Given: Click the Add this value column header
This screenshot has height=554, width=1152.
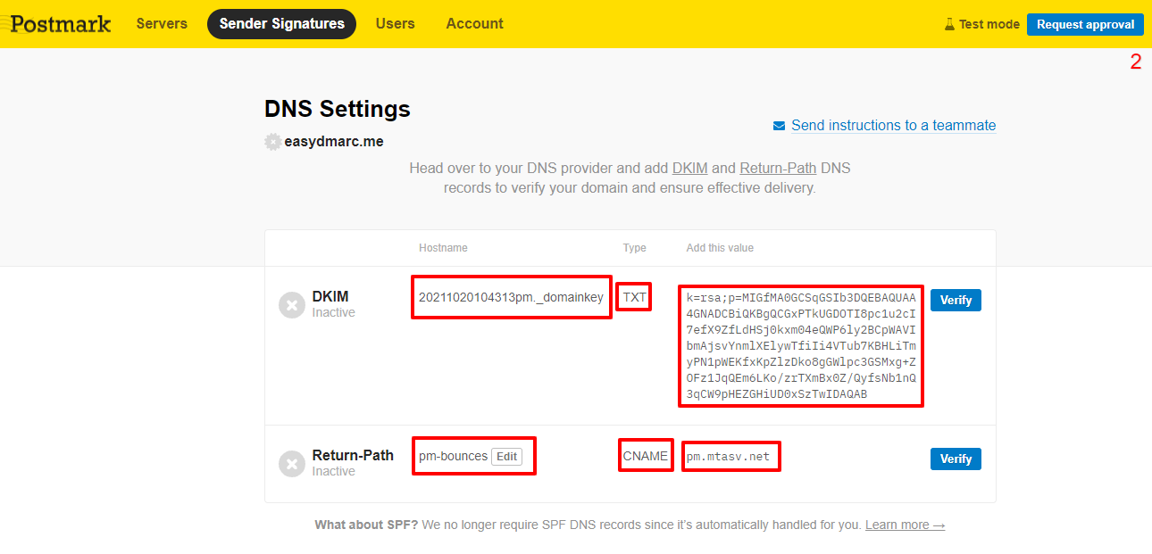Looking at the screenshot, I should 720,248.
